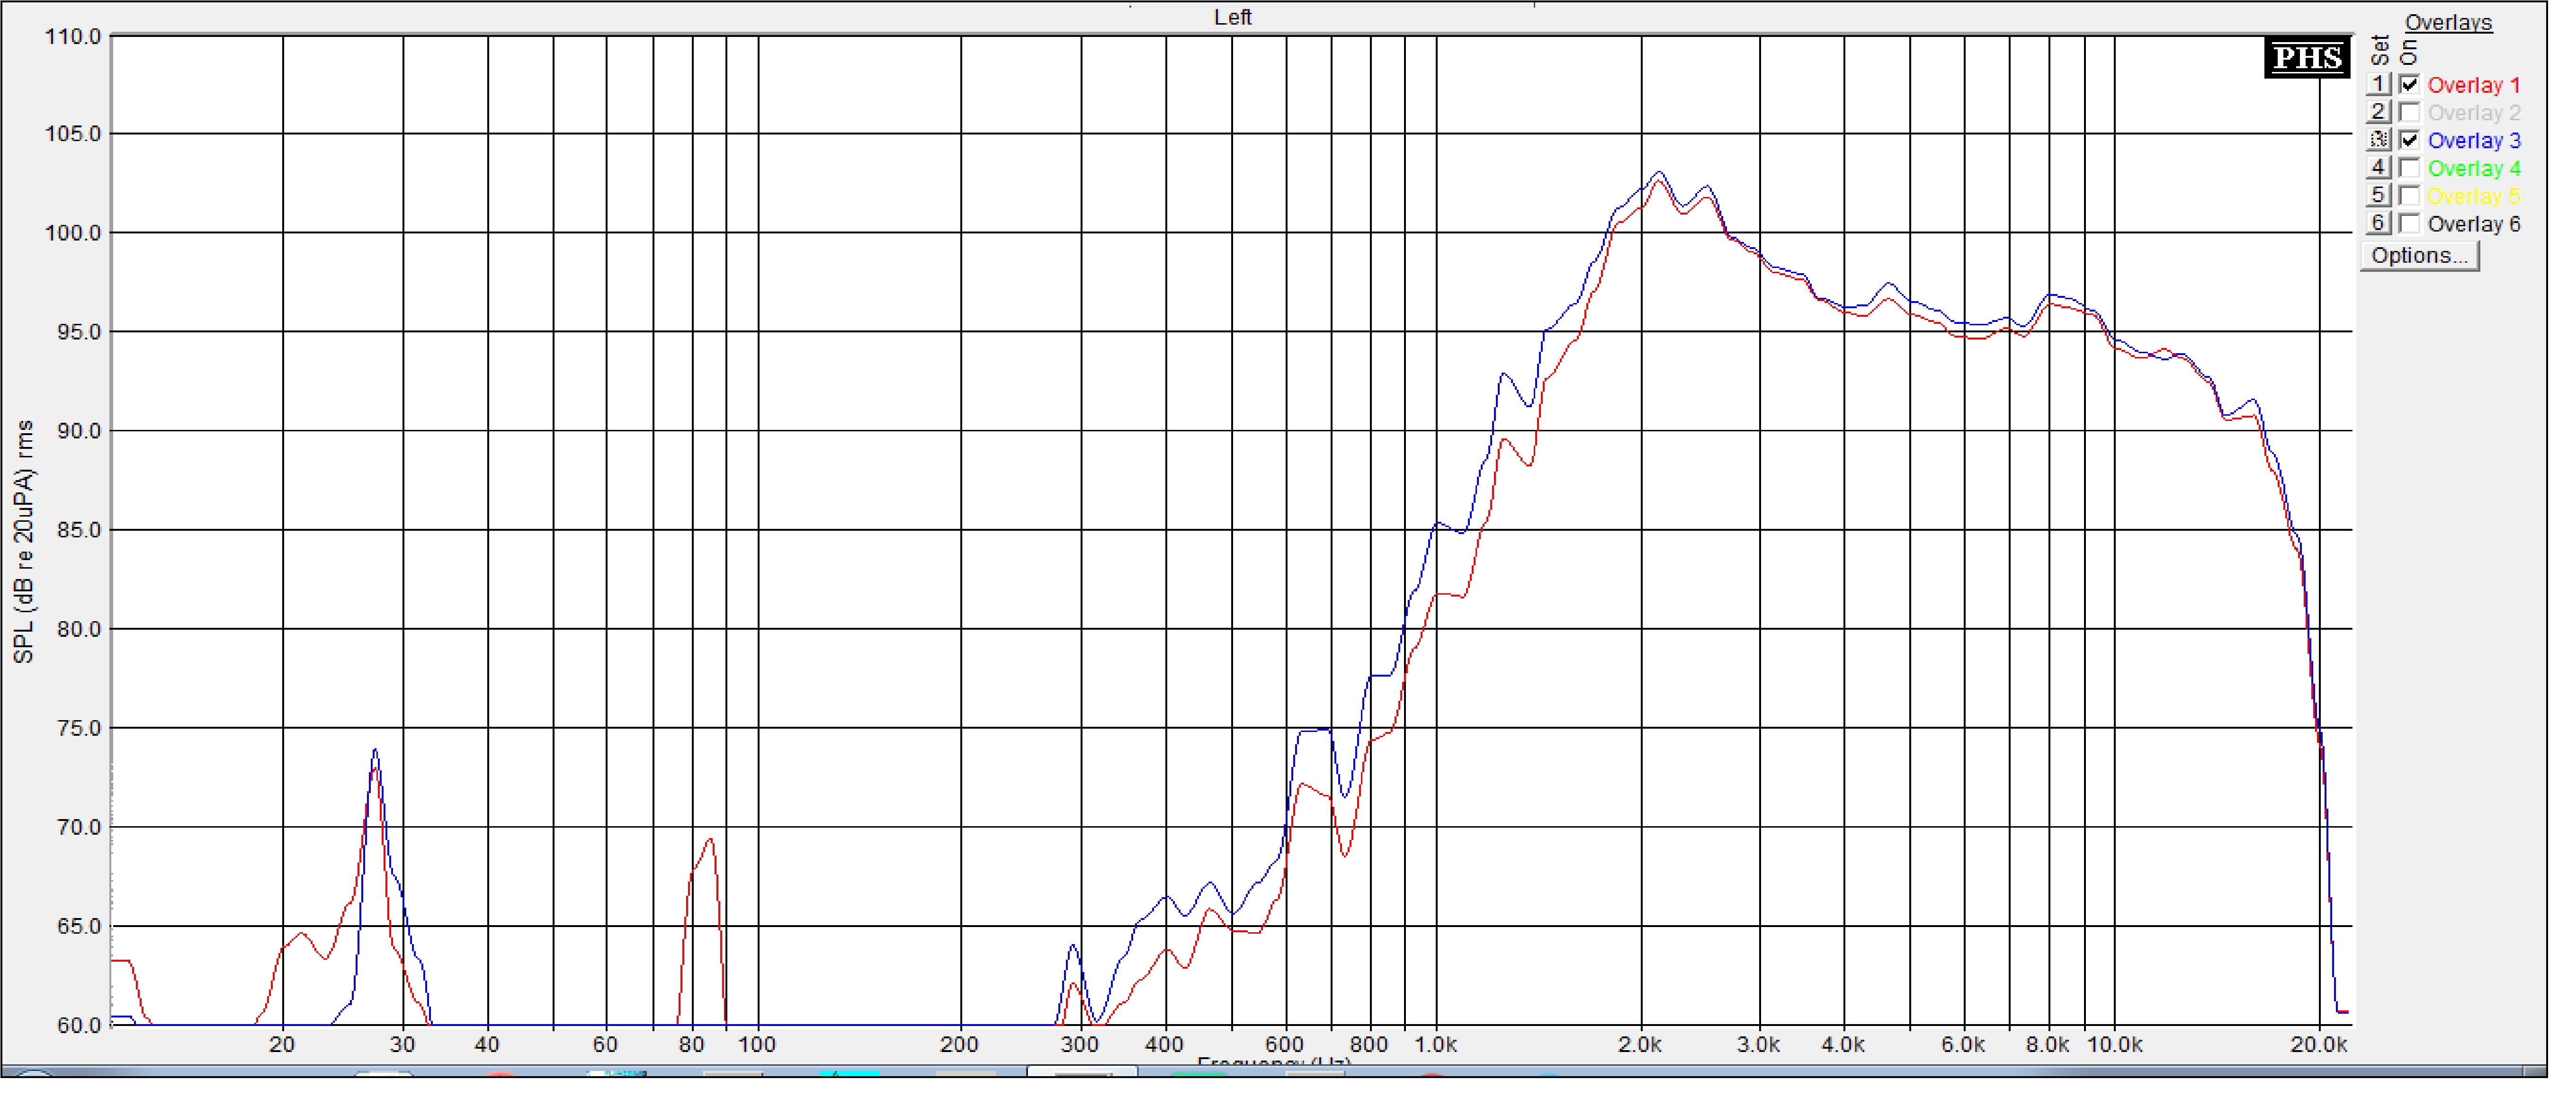2576x1106 pixels.
Task: Click the "6.0k" frequency axis tick label
Action: point(1962,1044)
